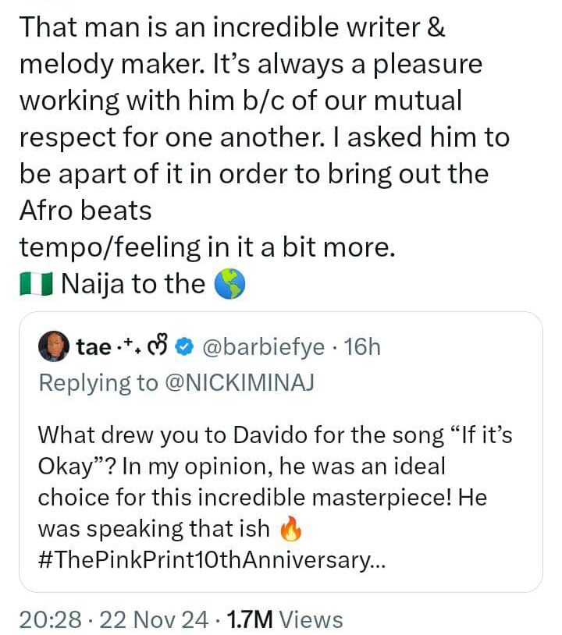View the 1.7M Views count
Viewport: 562px width, 635px height.
click(x=284, y=619)
